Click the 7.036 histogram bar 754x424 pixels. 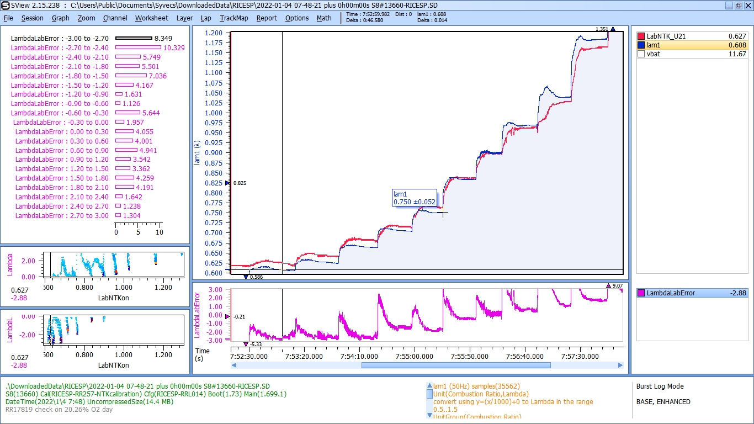(131, 76)
